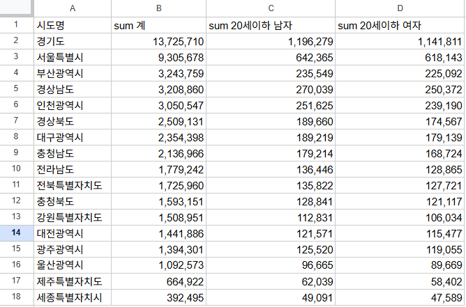
Task: Select cell with value 3,243,759
Action: 158,73
